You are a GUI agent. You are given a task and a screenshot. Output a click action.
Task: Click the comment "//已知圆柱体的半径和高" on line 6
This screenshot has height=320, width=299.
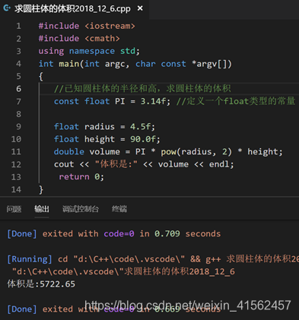[105, 89]
